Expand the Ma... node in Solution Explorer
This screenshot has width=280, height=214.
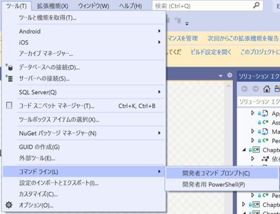(253, 131)
